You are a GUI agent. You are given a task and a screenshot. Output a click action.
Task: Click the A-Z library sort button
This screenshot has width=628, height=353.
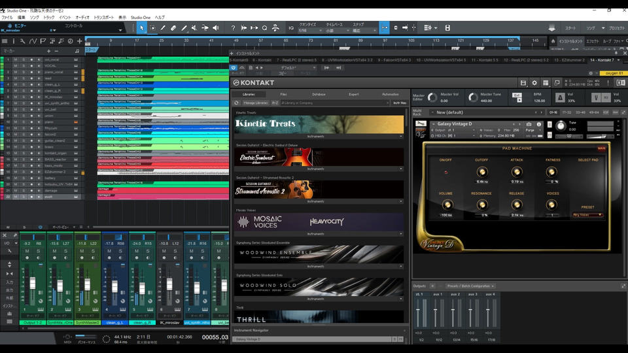coord(275,103)
